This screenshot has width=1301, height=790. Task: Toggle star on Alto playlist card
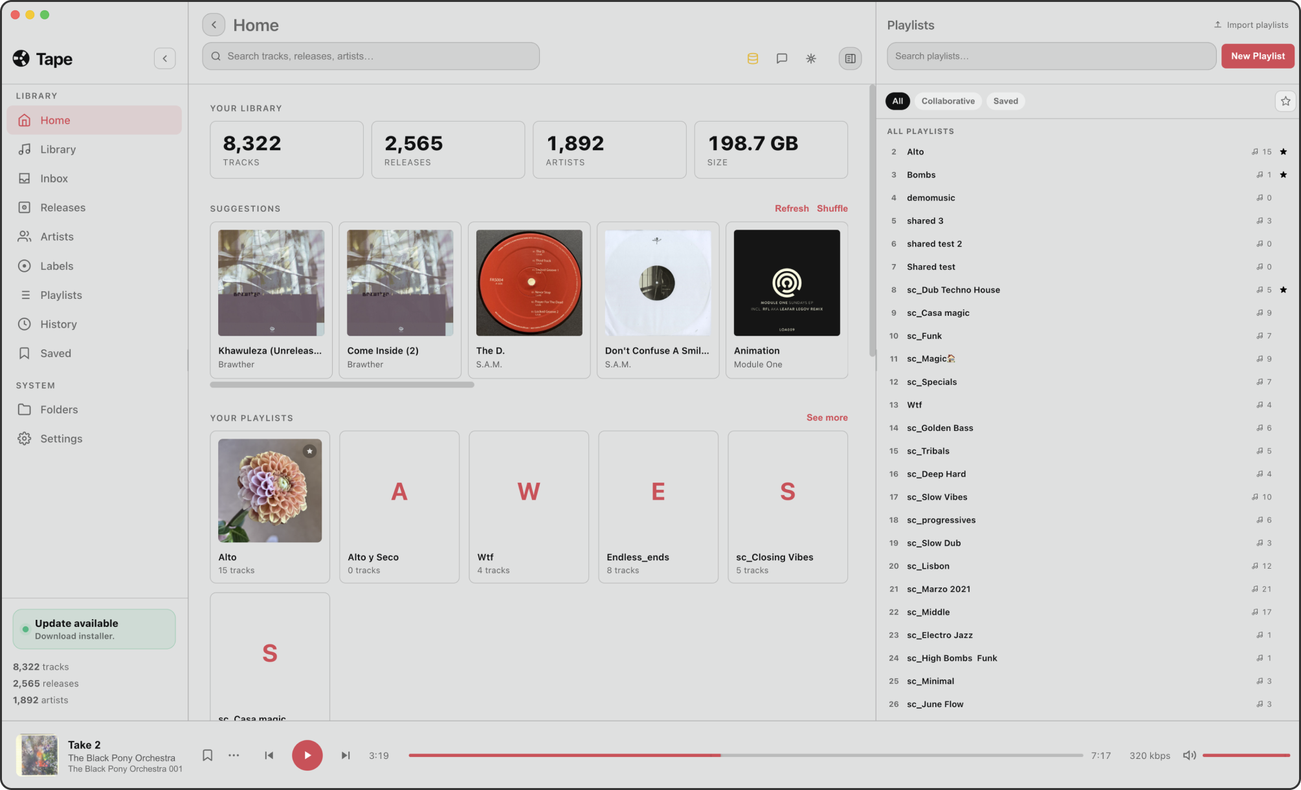(x=309, y=451)
